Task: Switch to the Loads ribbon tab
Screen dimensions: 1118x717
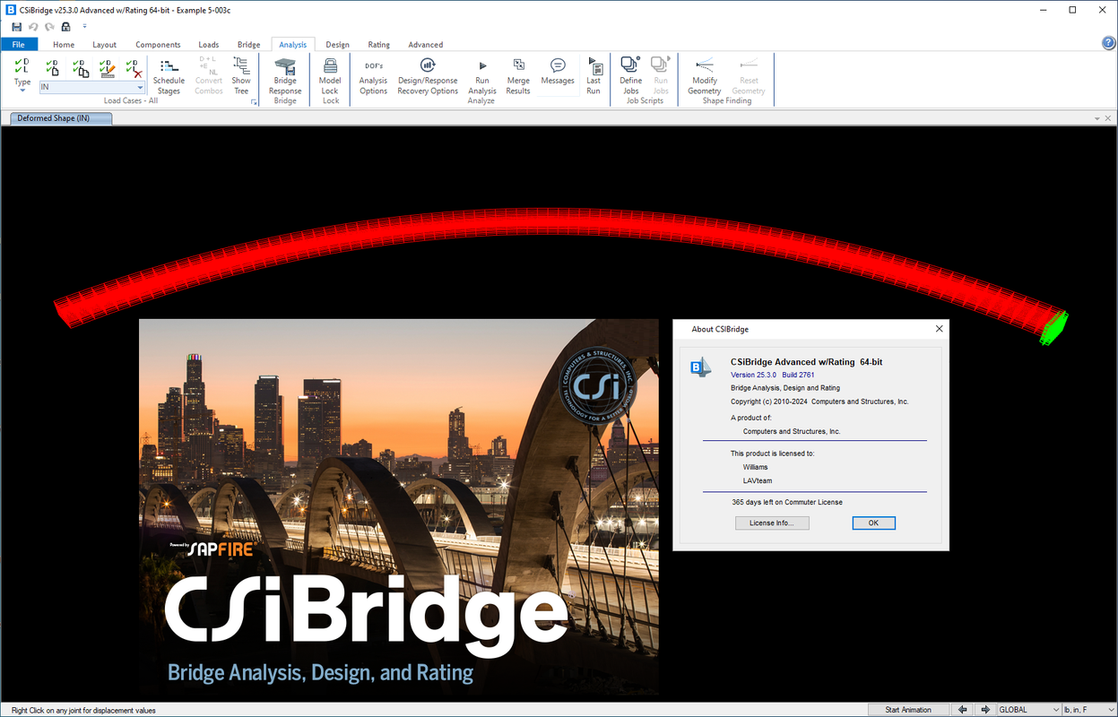Action: 209,44
